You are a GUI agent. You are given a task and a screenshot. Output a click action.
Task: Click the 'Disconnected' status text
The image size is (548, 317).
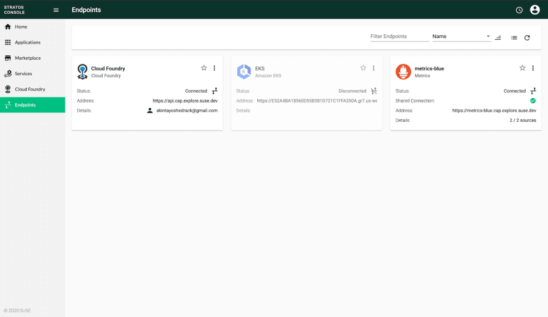[x=352, y=91]
